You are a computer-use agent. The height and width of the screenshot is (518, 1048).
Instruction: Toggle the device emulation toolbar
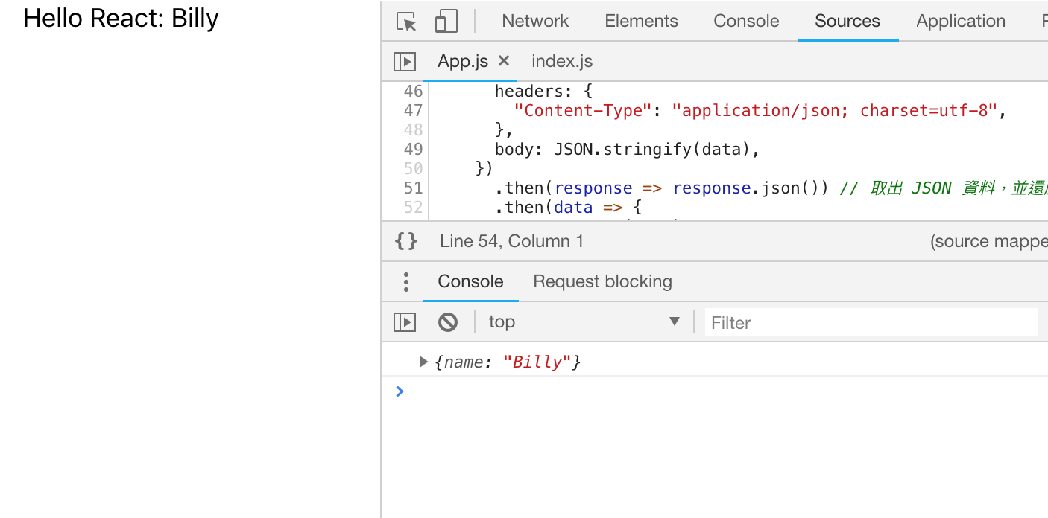pyautogui.click(x=446, y=21)
